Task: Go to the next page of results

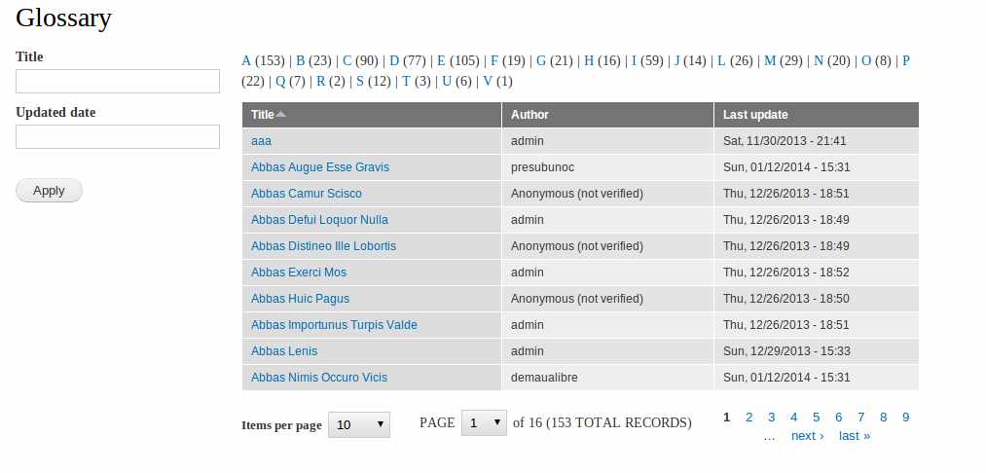Action: click(x=808, y=436)
